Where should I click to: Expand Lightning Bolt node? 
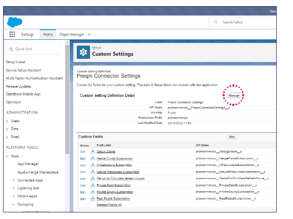click(x=13, y=188)
